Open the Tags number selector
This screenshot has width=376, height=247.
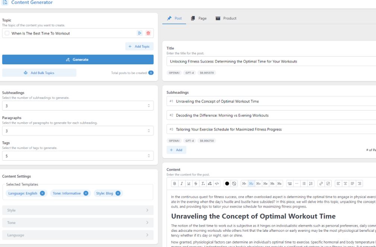click(78, 156)
